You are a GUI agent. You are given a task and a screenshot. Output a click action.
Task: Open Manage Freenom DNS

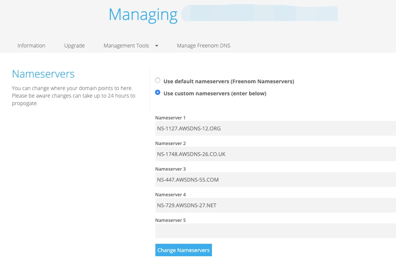click(x=204, y=46)
